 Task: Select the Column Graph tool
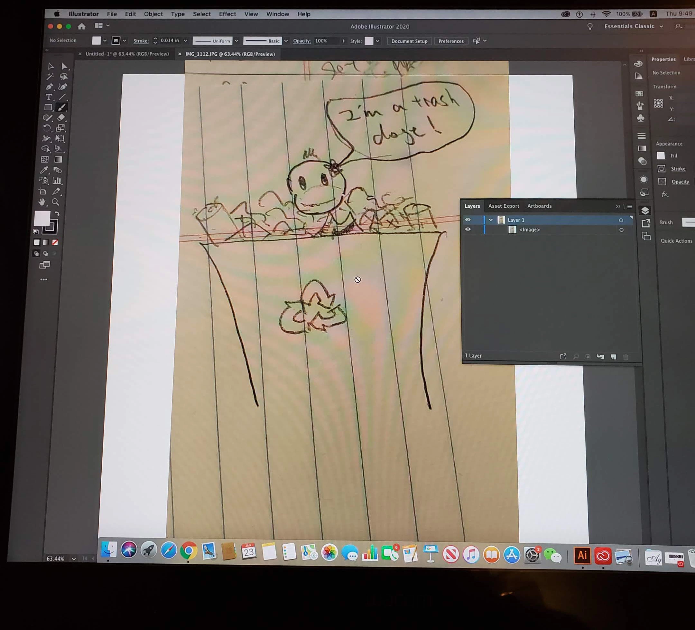coord(57,181)
